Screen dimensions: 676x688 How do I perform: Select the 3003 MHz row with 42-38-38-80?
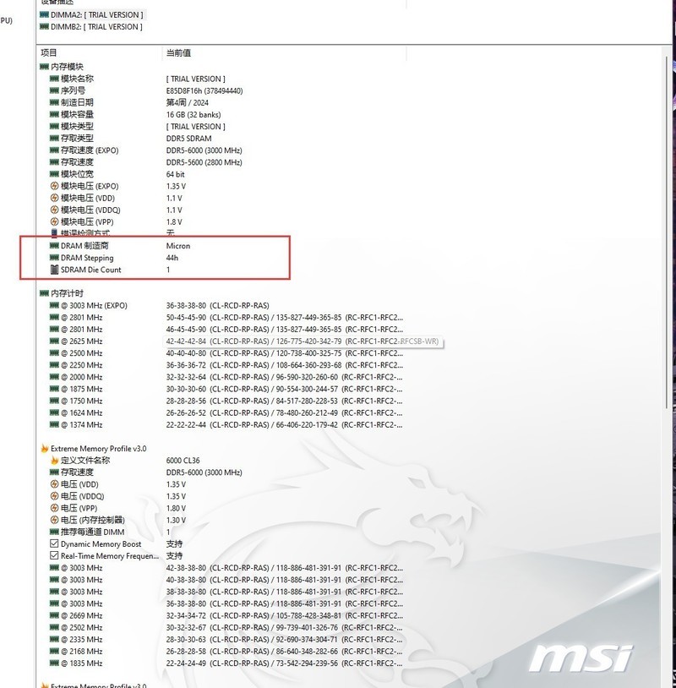click(226, 568)
